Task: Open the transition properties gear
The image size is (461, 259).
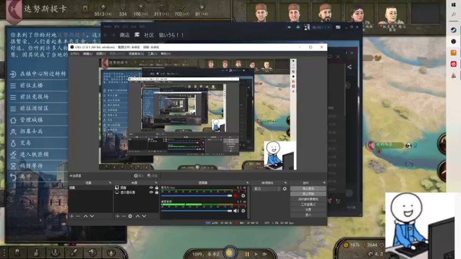Action: click(285, 189)
